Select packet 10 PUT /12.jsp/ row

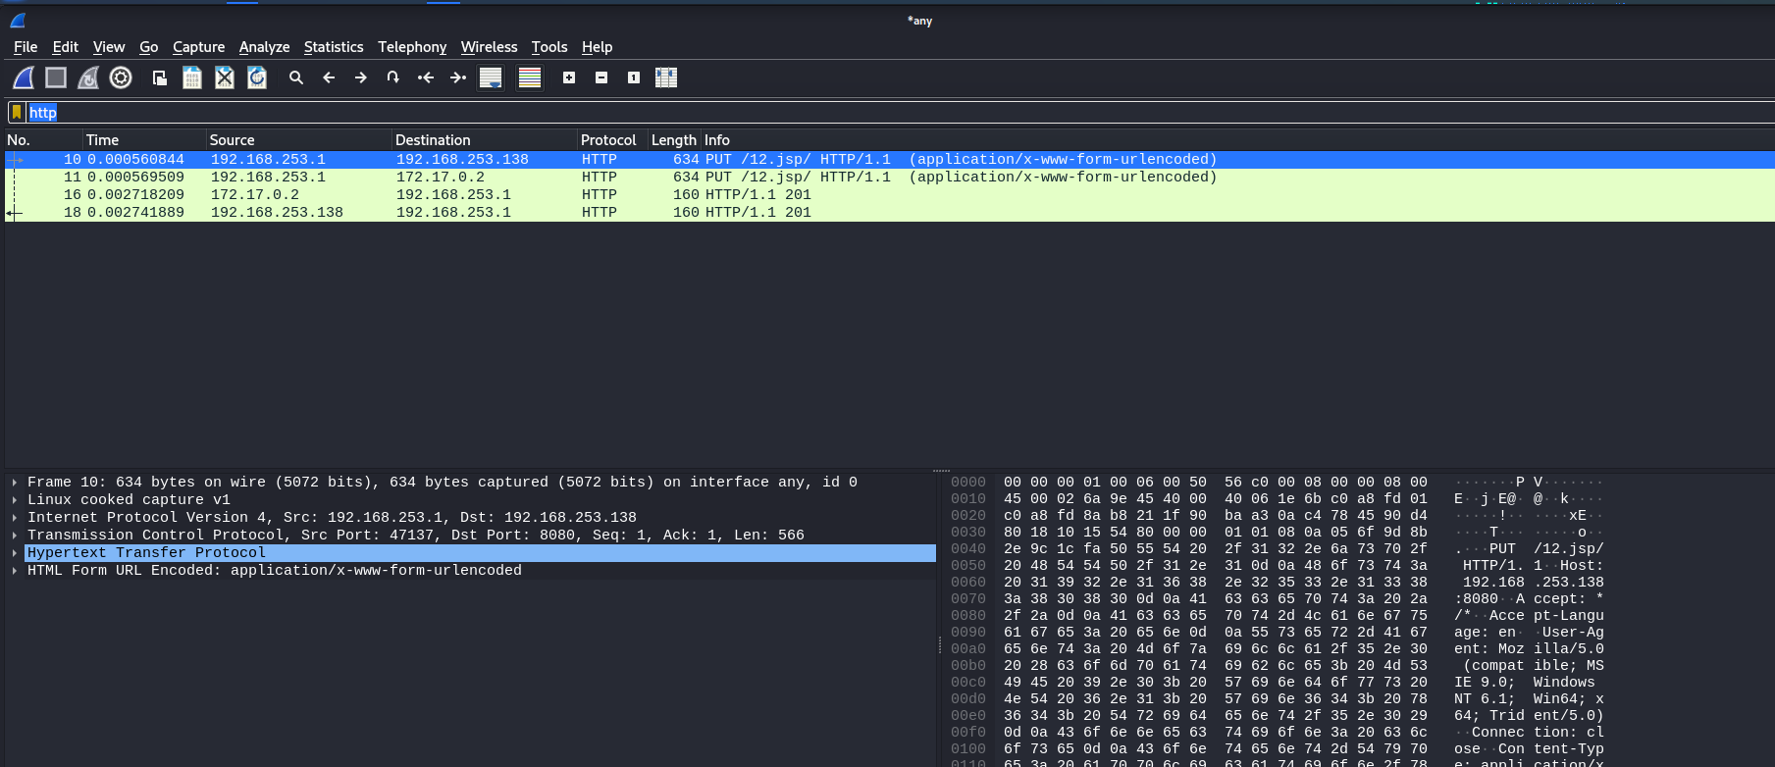click(x=889, y=160)
